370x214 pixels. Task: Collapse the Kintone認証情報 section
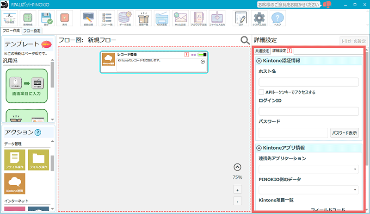pyautogui.click(x=259, y=61)
